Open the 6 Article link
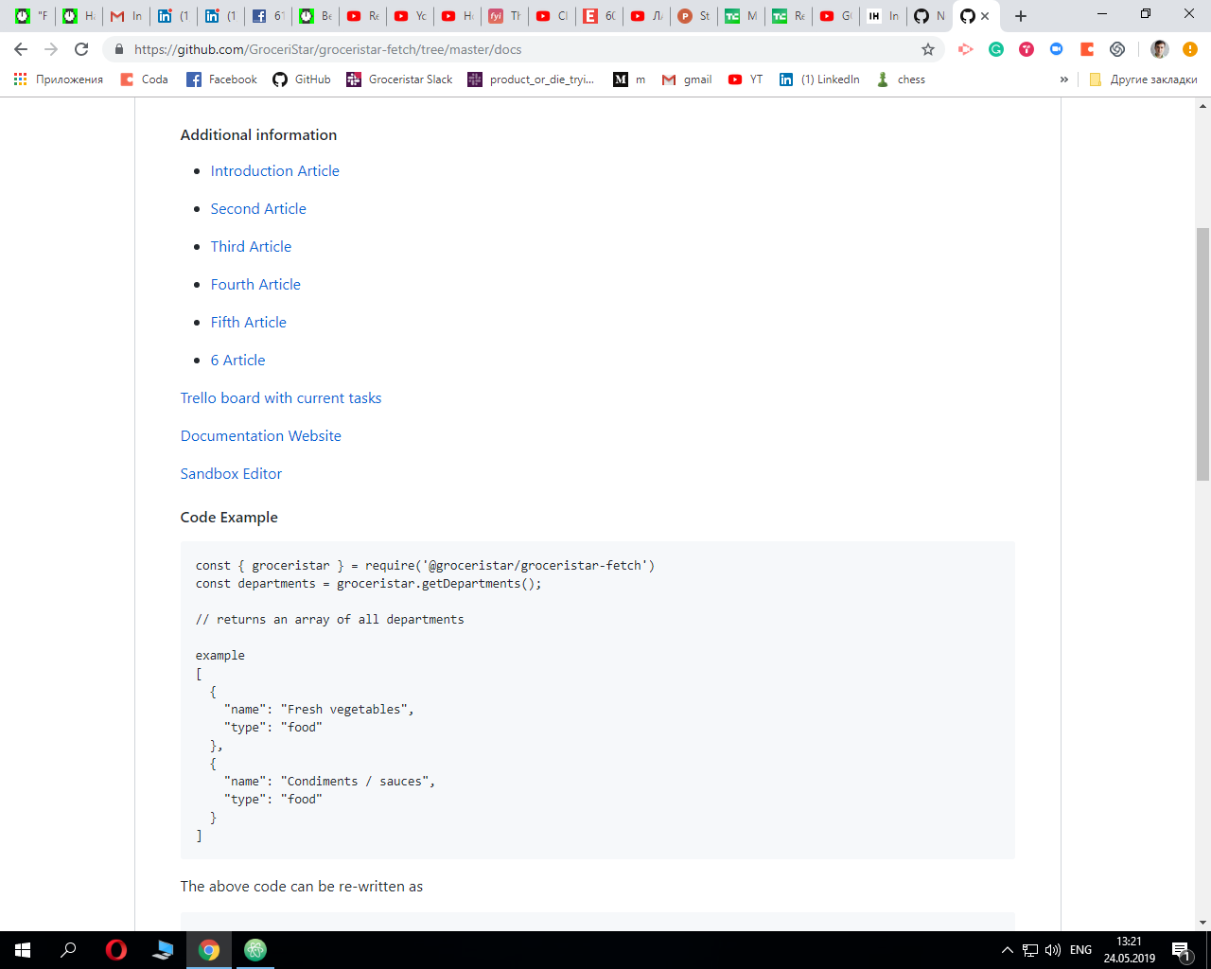 click(x=237, y=361)
